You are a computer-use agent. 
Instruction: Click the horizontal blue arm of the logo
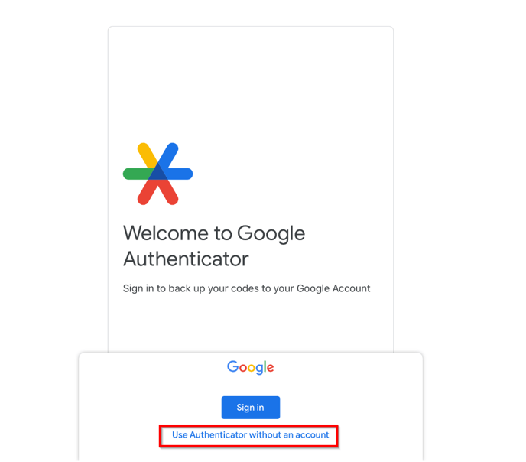click(x=179, y=174)
